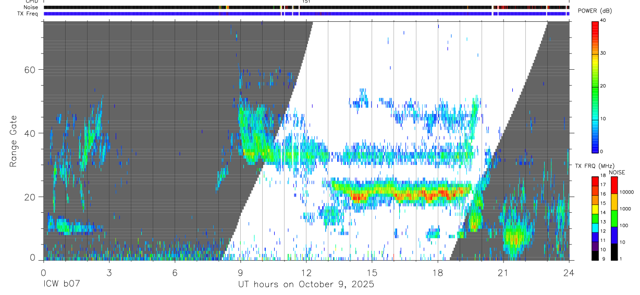Click the 'ICW b07' radar beam label
Viewport: 640px width, 295px height.
click(61, 285)
